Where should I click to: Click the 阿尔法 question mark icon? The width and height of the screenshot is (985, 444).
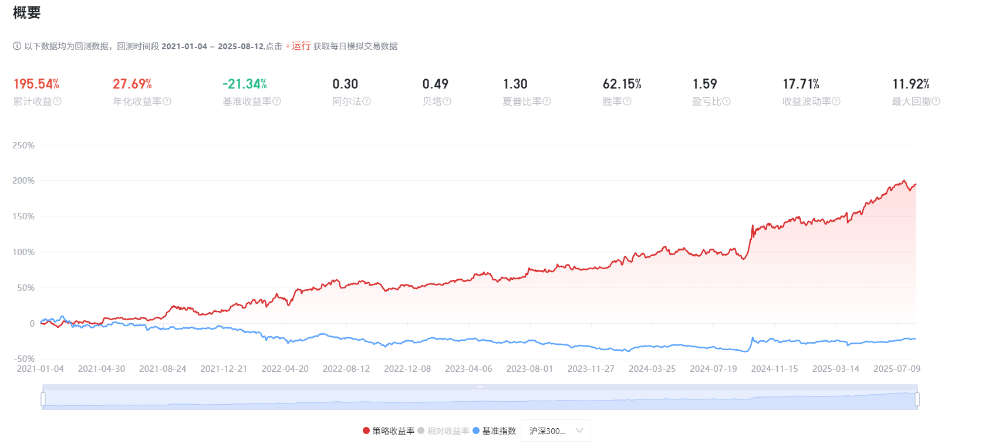366,101
